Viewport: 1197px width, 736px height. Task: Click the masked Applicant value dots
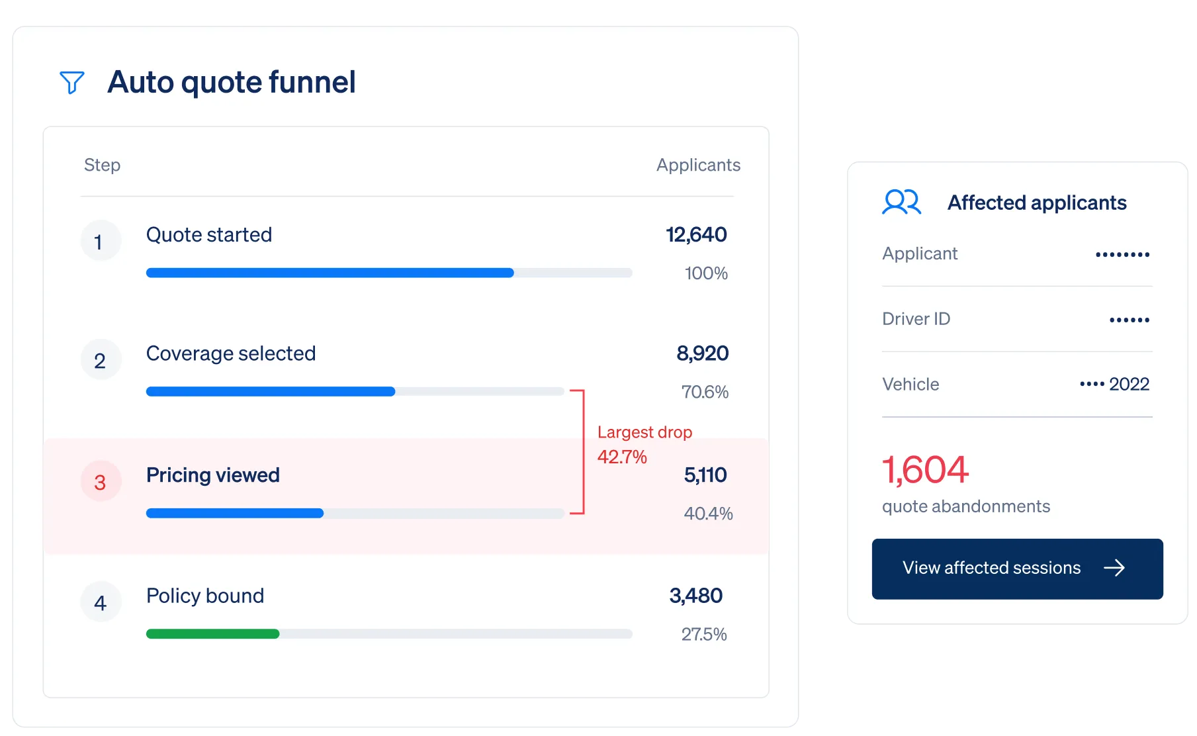[x=1122, y=254]
